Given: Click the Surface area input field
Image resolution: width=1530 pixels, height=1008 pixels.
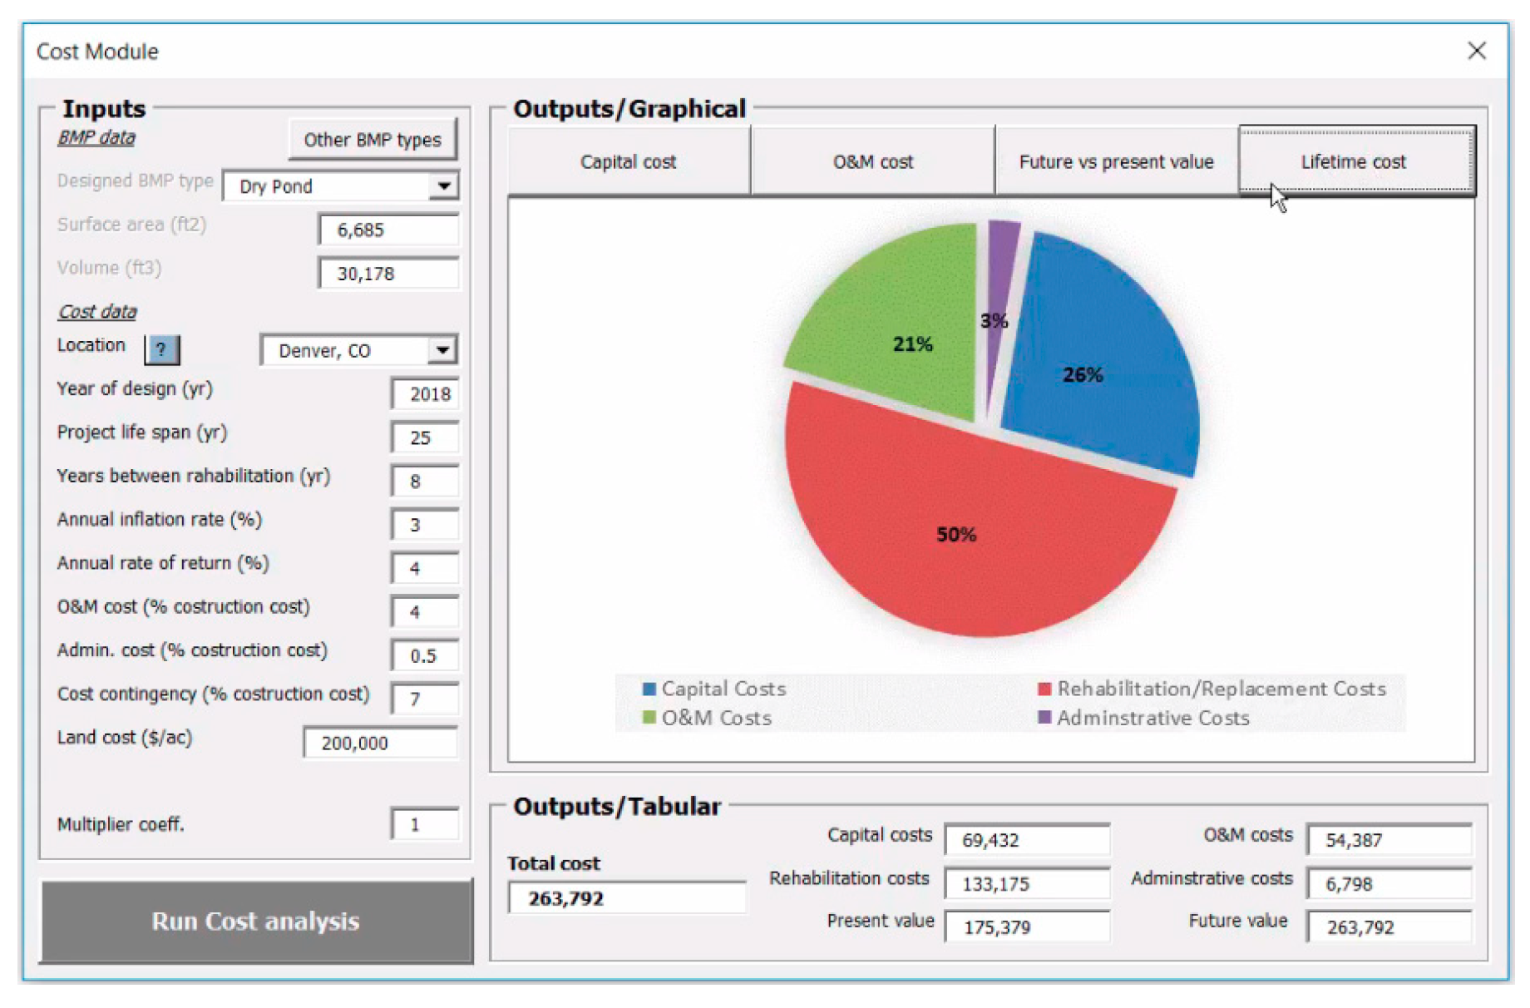Looking at the screenshot, I should pyautogui.click(x=388, y=230).
